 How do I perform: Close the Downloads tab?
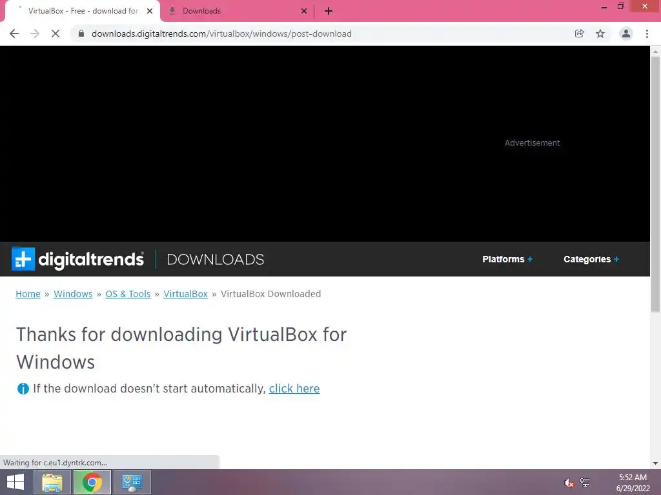pyautogui.click(x=304, y=11)
